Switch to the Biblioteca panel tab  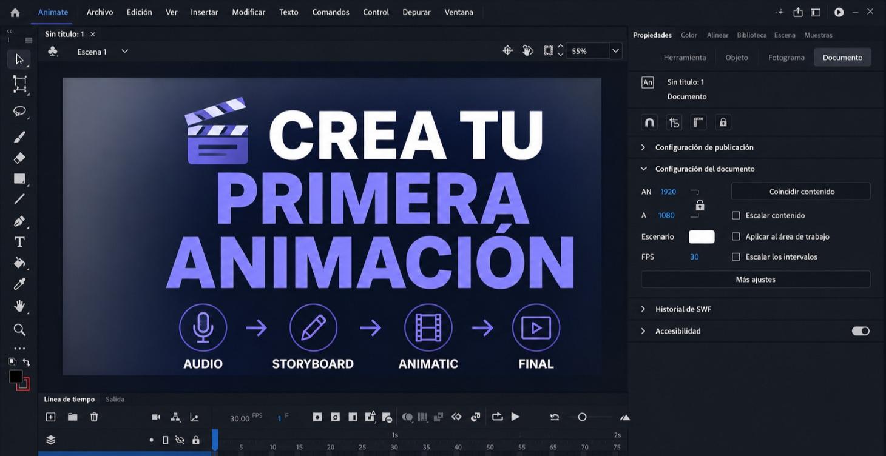click(x=751, y=35)
